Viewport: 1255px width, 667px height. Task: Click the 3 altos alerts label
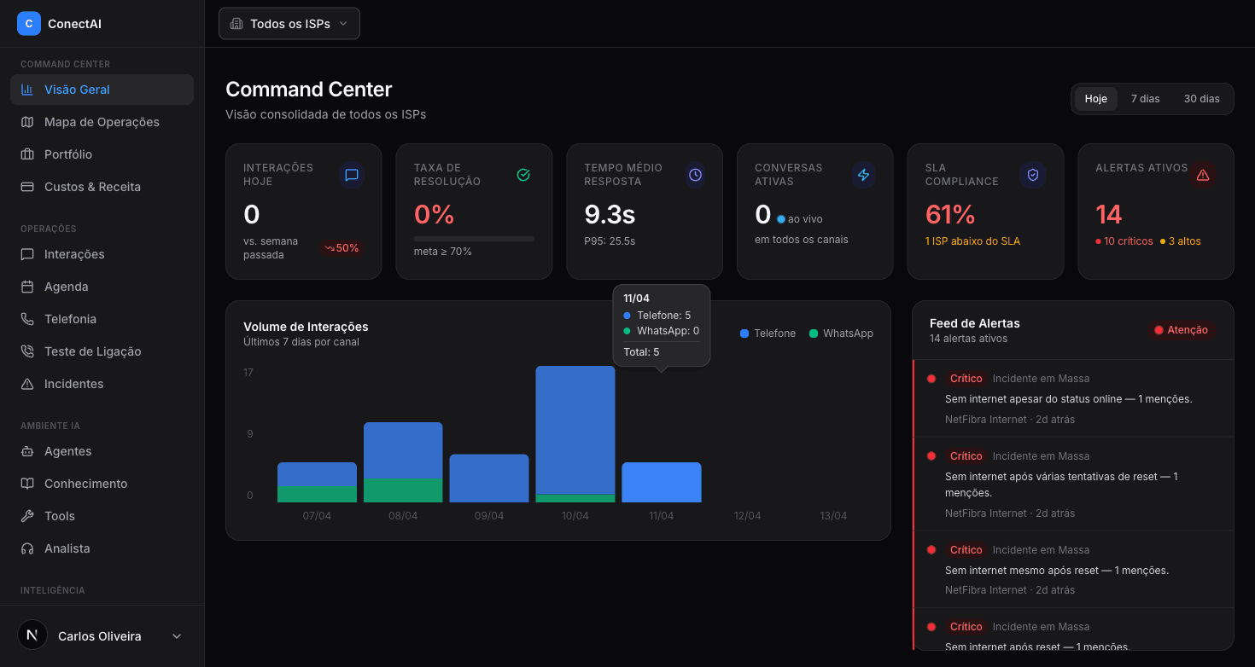click(x=1181, y=241)
